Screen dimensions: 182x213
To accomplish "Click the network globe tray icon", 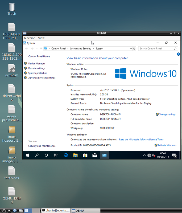I will tap(149, 155).
